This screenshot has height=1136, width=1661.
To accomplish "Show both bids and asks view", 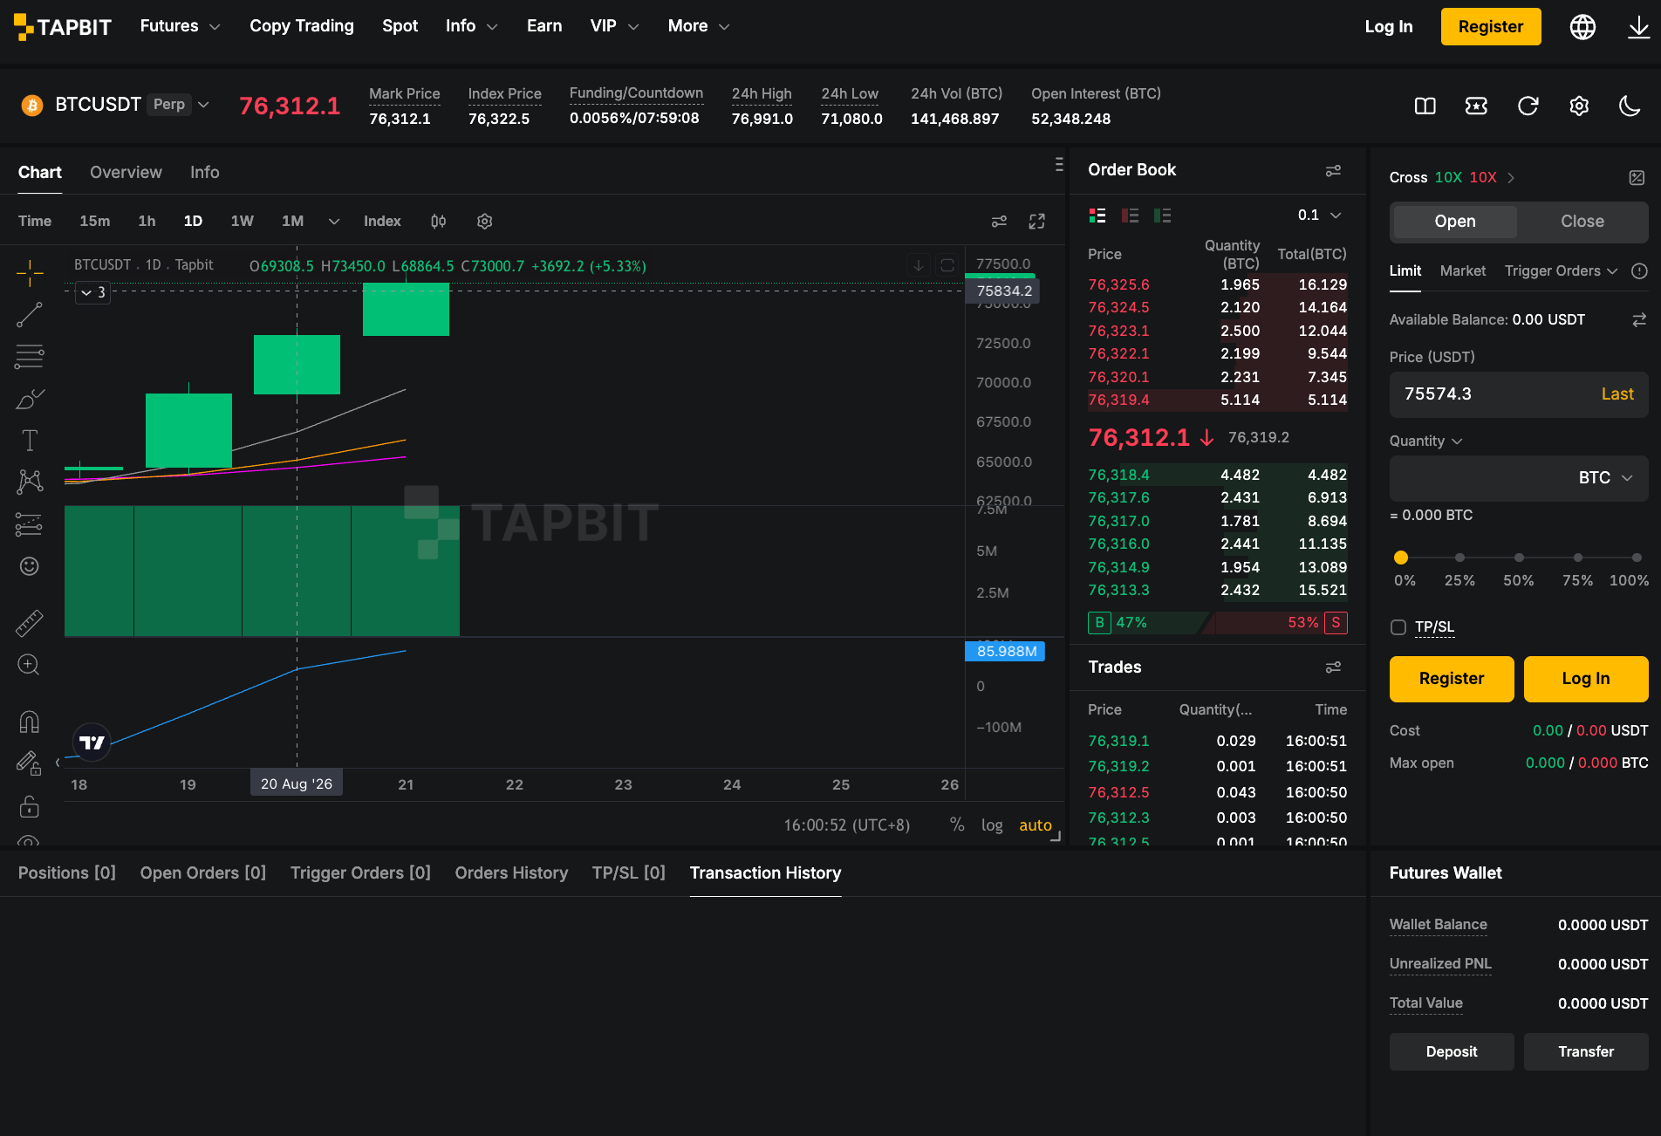I will [1097, 216].
